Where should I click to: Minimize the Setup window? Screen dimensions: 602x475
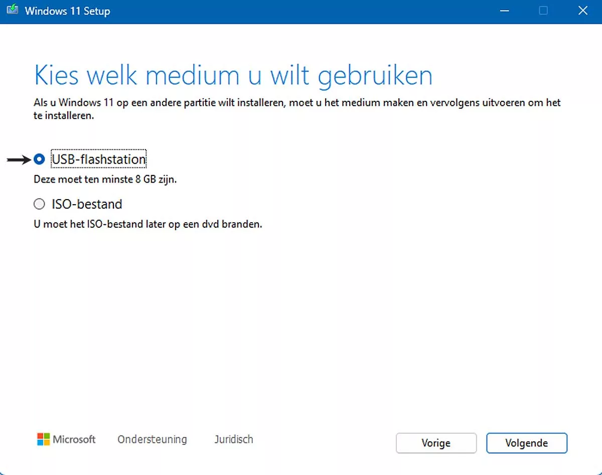tap(504, 11)
